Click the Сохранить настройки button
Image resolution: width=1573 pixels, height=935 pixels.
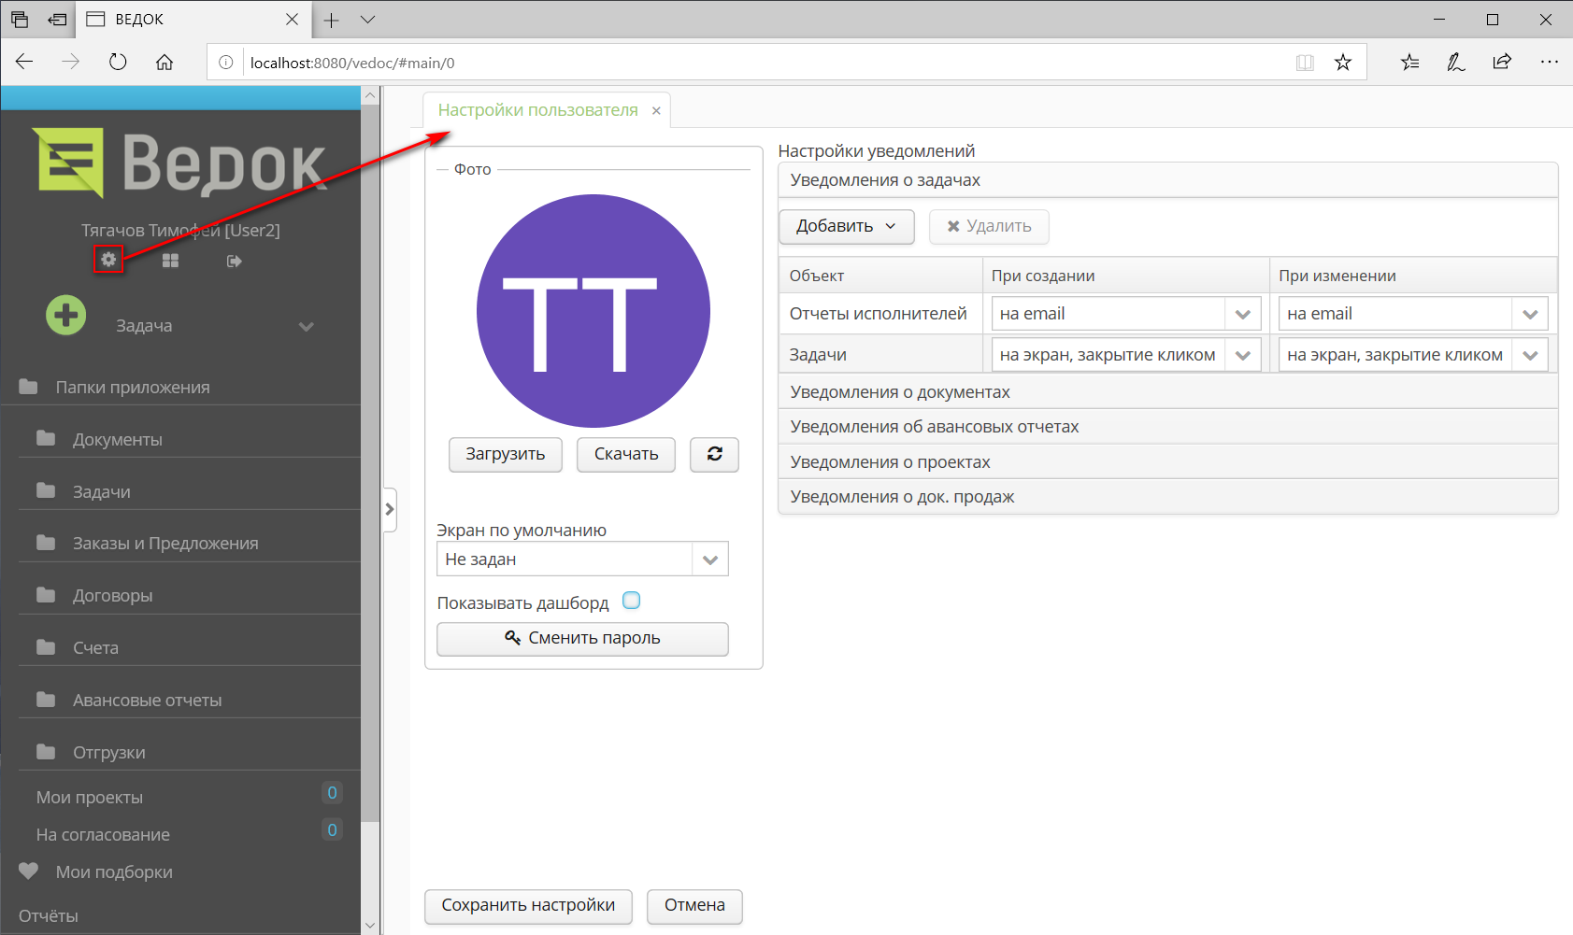coord(528,905)
